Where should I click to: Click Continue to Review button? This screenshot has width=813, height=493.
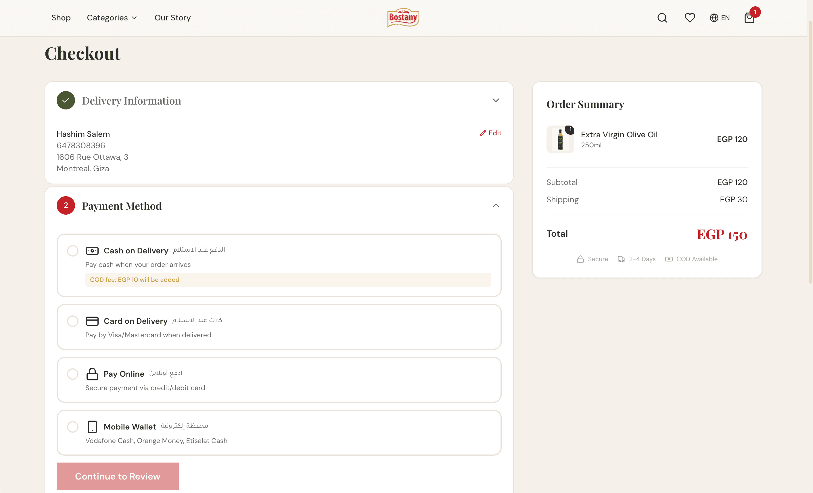click(118, 476)
